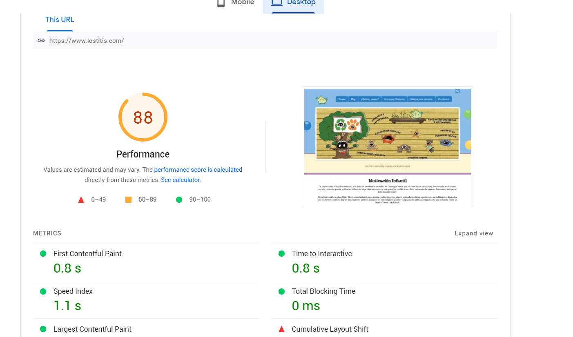Switch to the Mobile tab
Screen dimensions: 573x337
click(236, 4)
